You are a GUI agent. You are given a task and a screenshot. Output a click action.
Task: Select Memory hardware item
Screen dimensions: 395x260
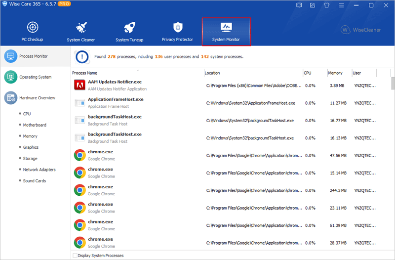tap(30, 136)
